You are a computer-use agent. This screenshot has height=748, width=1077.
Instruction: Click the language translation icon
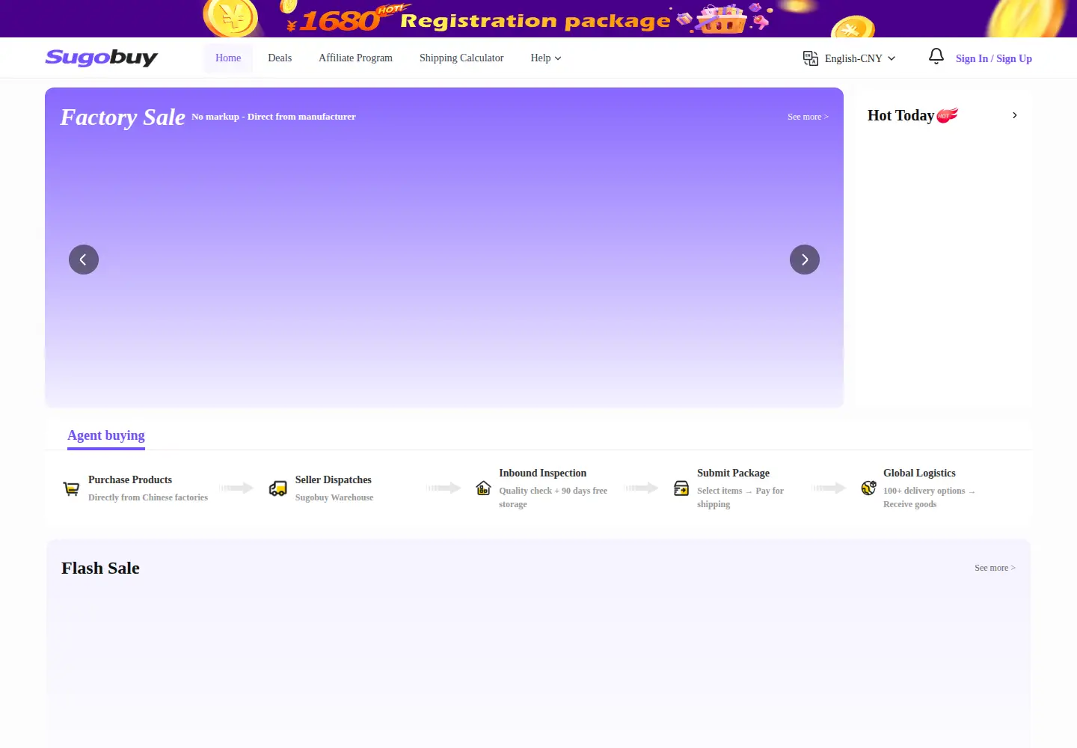click(811, 58)
